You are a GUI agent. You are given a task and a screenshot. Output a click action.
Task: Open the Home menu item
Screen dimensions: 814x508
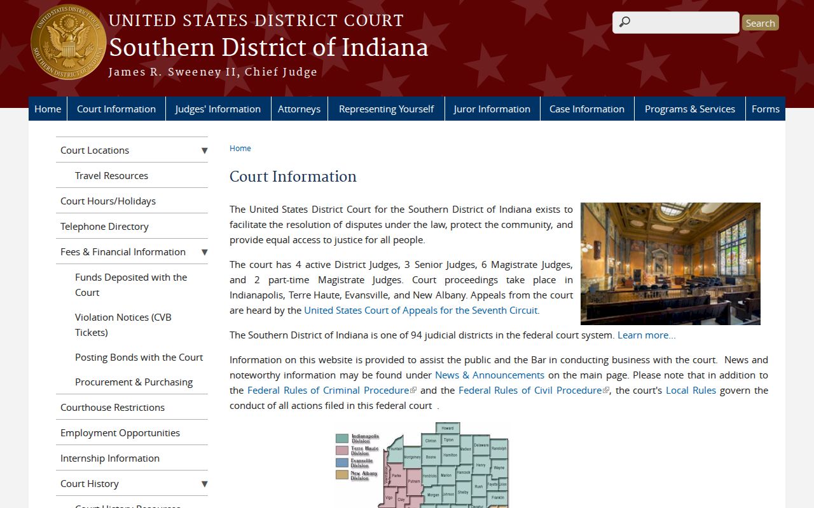click(48, 109)
